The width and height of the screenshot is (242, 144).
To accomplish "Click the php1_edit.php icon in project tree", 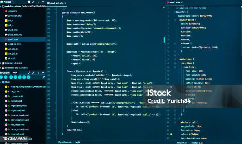I will click(6, 35).
